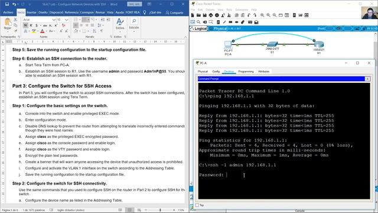Click the print layout view icon in status bar
Screen dimensions: 378x213
(130, 210)
